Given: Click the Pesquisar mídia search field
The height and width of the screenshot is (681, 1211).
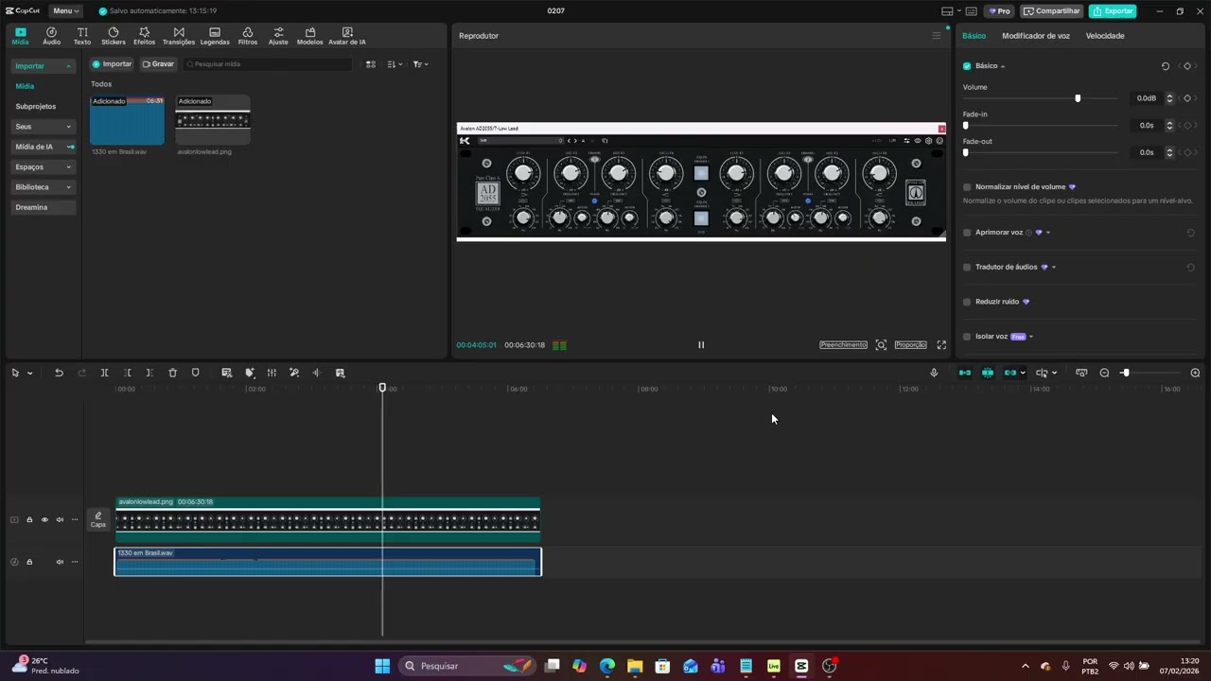Looking at the screenshot, I should pos(268,64).
